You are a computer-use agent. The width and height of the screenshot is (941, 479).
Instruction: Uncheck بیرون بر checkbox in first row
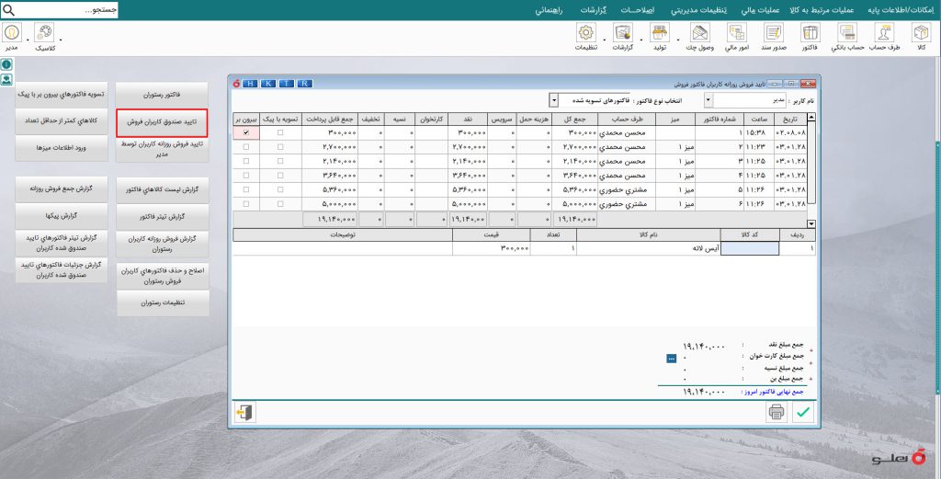click(x=246, y=132)
